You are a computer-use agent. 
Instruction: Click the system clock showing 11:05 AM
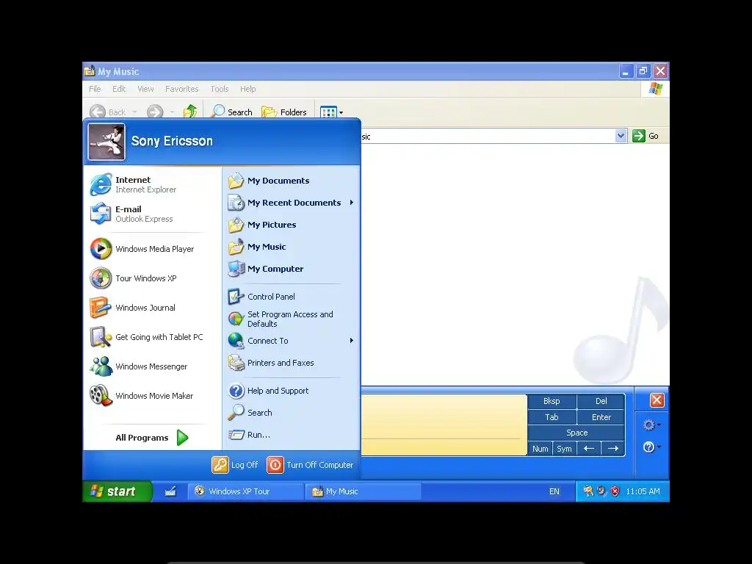click(643, 491)
